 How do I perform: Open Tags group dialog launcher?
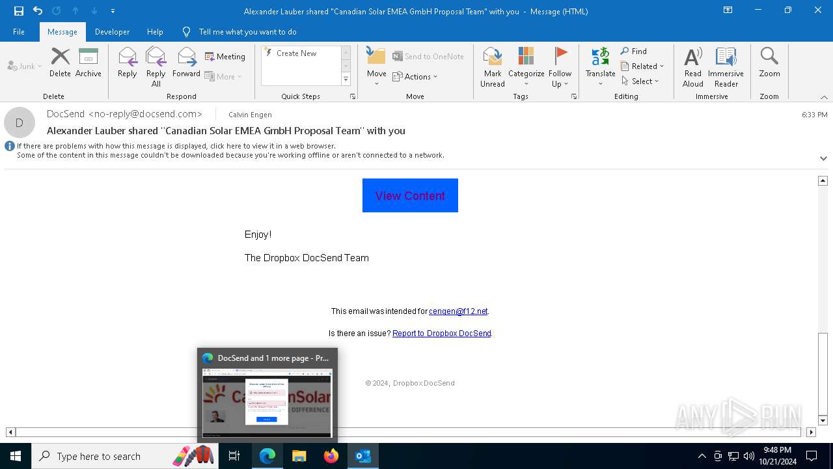[x=574, y=96]
